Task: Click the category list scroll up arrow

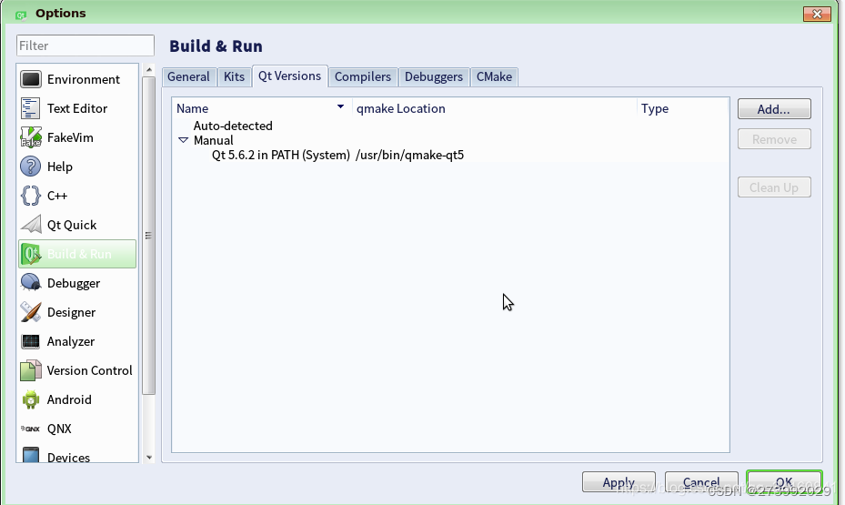Action: (149, 70)
